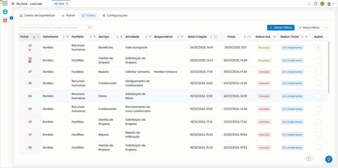Open the Configurações tab
This screenshot has width=338, height=168.
coord(115,16)
